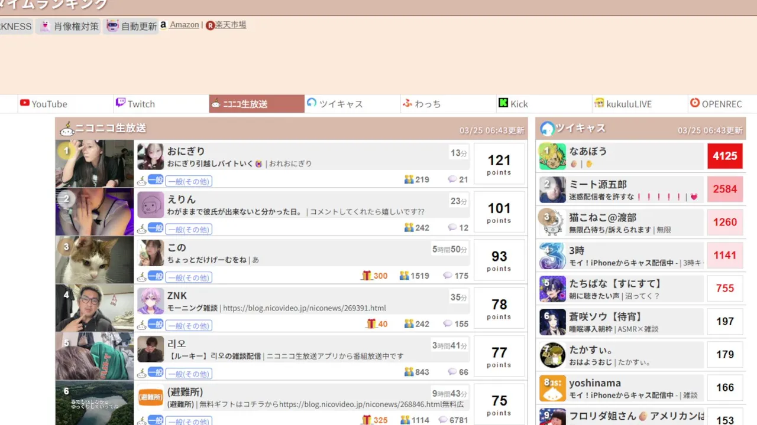Click the YouTube logo icon in tabs
Viewport: 757px width, 425px height.
tap(25, 103)
